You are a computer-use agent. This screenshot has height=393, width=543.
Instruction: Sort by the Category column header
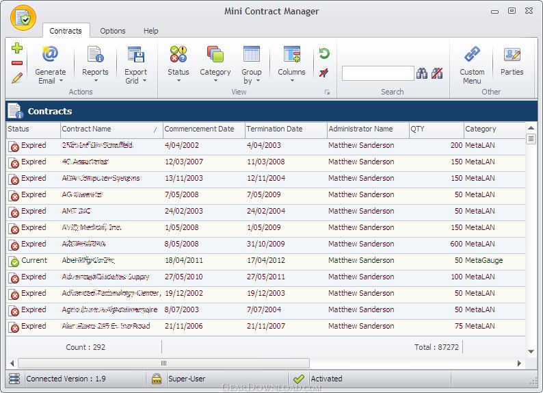[x=495, y=129]
